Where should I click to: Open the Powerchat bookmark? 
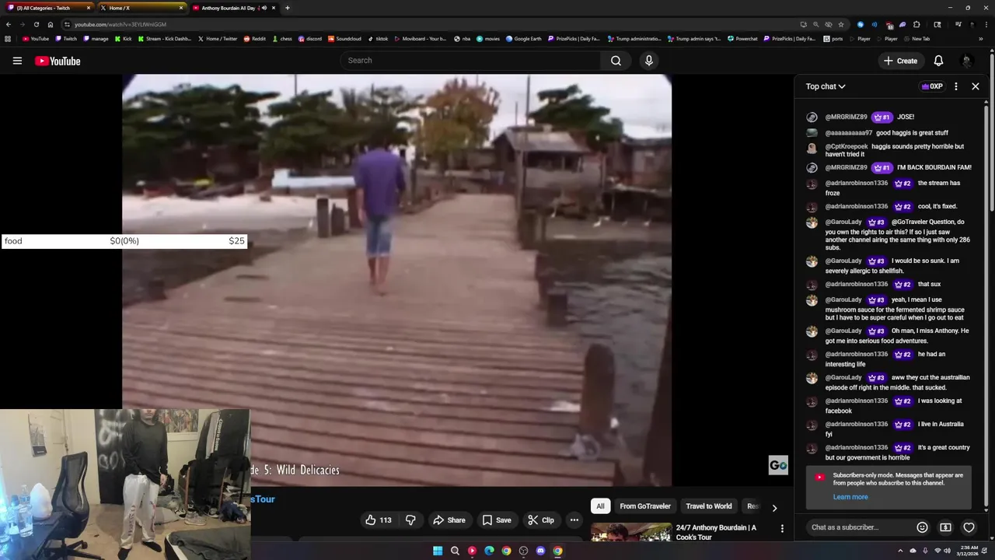742,38
